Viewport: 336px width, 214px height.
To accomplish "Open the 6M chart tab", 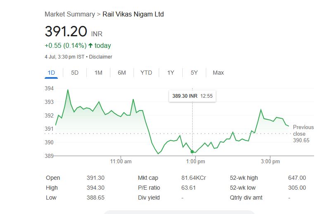I will click(122, 73).
